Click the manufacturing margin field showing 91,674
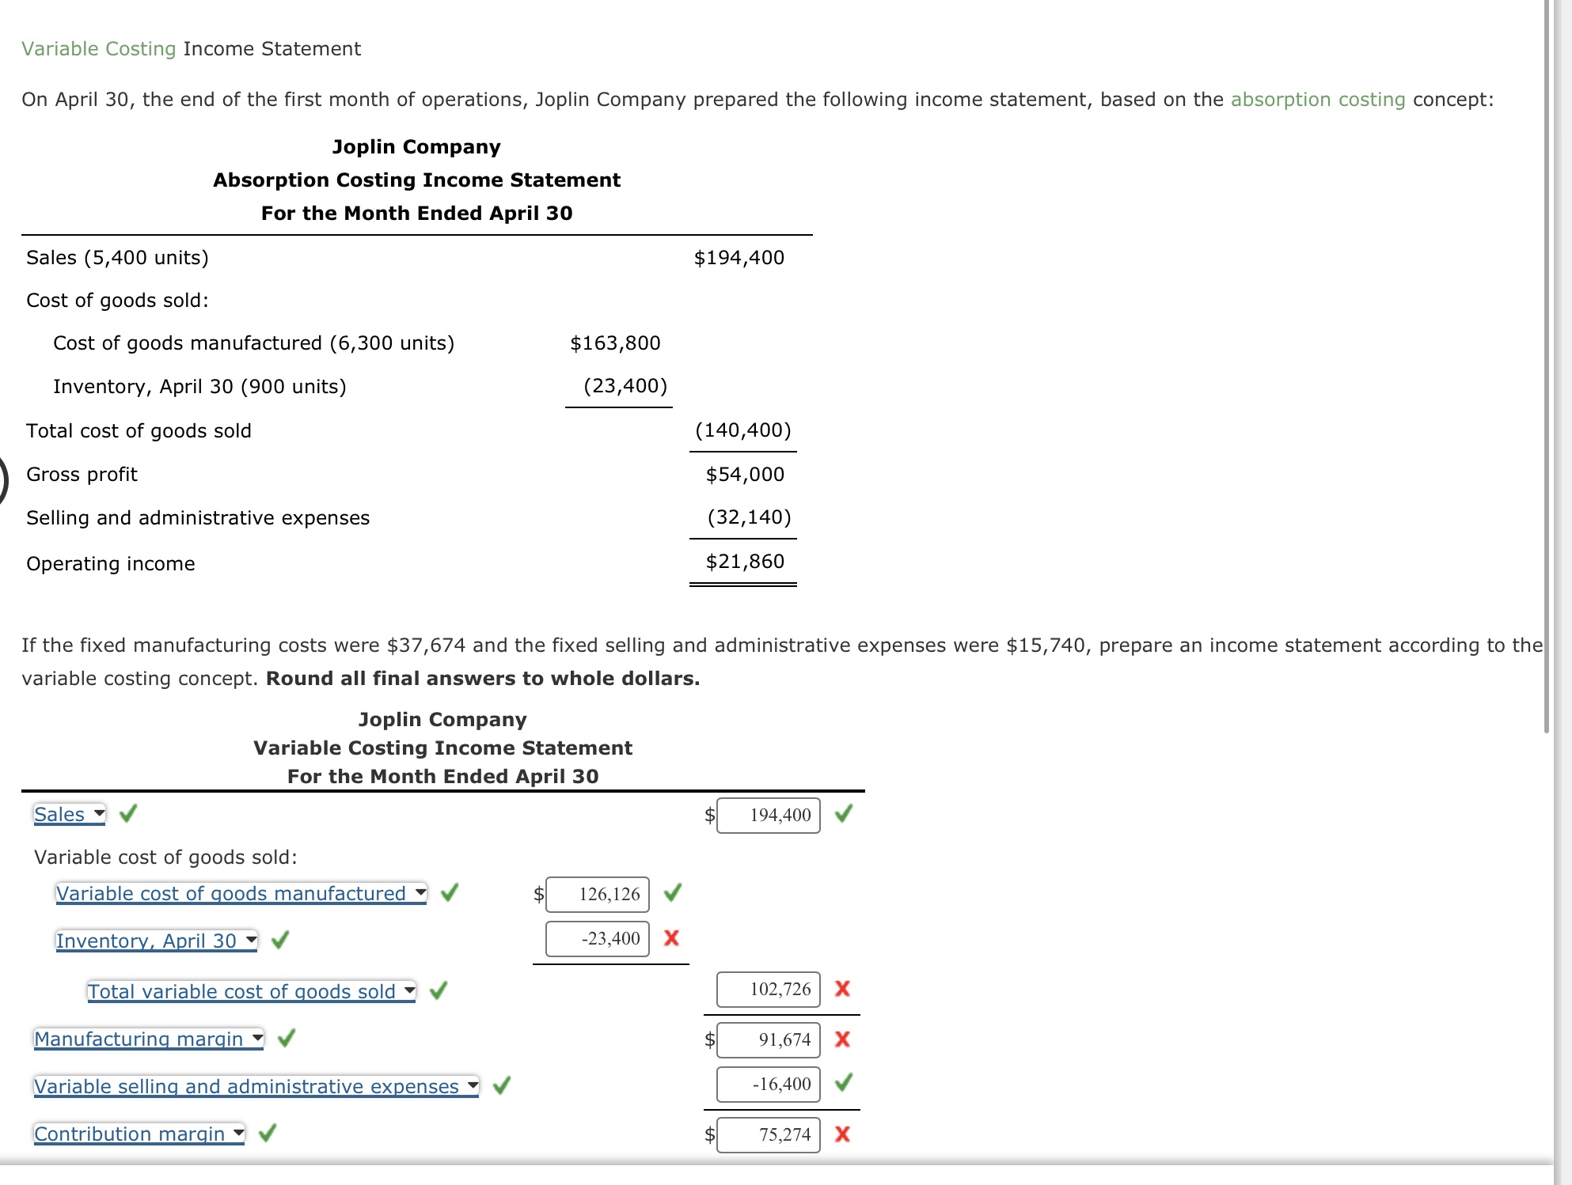Screen dimensions: 1572x1185 pyautogui.click(x=769, y=1039)
